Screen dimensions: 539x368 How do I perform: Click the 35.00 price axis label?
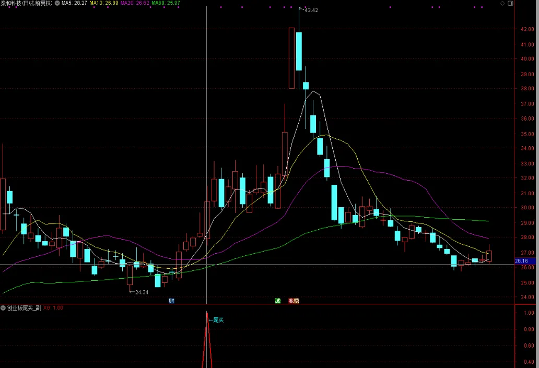[x=528, y=134]
